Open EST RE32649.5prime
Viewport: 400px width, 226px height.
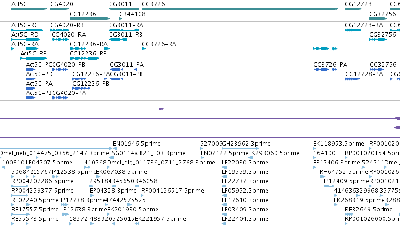(x=369, y=210)
